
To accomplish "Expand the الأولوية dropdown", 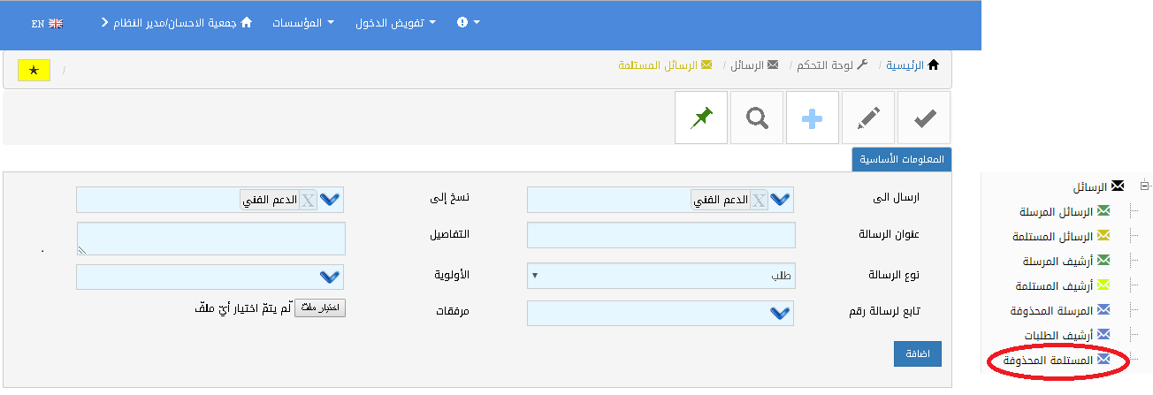I will (x=330, y=277).
